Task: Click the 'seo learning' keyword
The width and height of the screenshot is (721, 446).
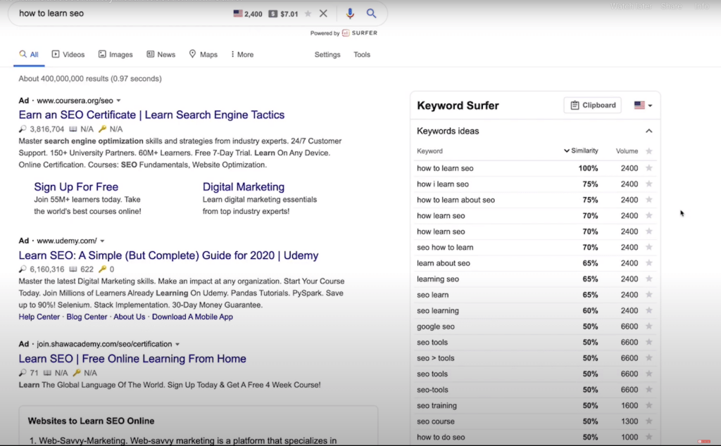Action: tap(438, 311)
